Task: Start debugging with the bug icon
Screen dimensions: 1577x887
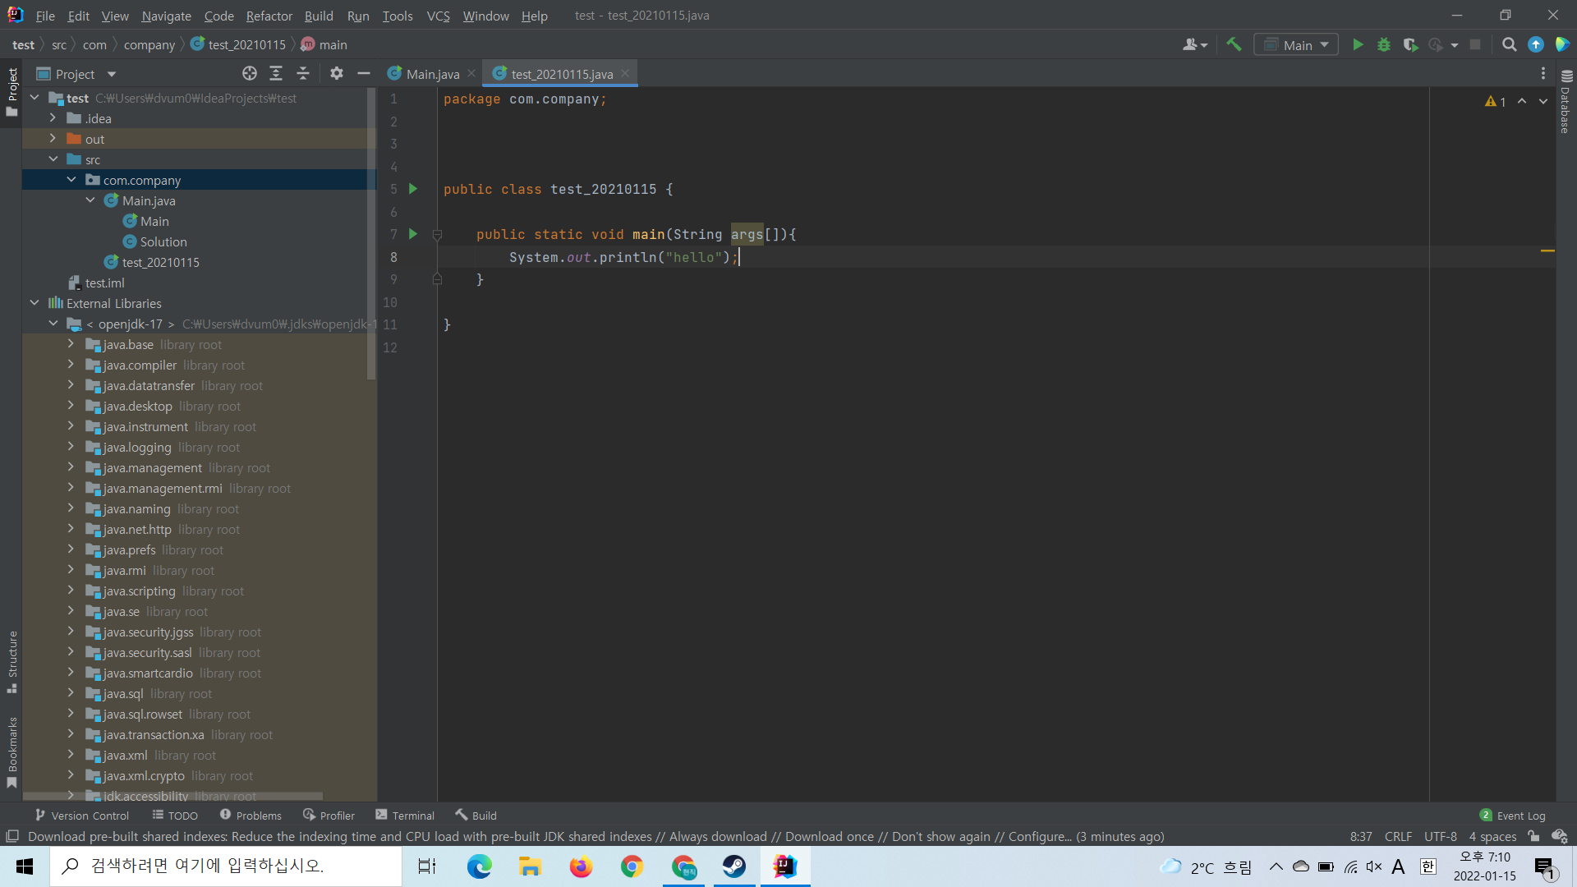Action: [x=1384, y=44]
